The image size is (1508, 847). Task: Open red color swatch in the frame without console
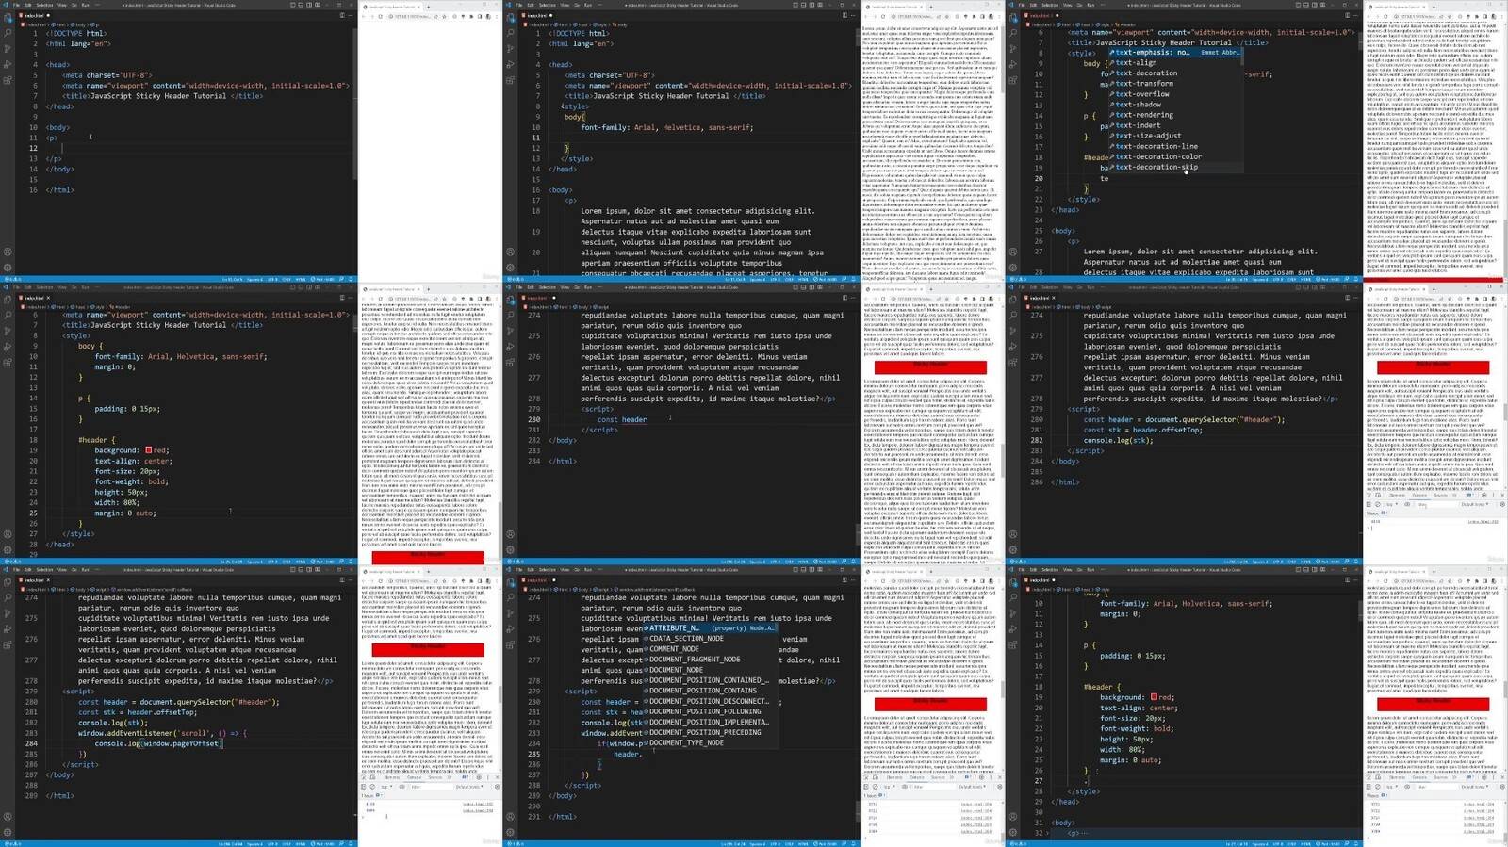[148, 450]
